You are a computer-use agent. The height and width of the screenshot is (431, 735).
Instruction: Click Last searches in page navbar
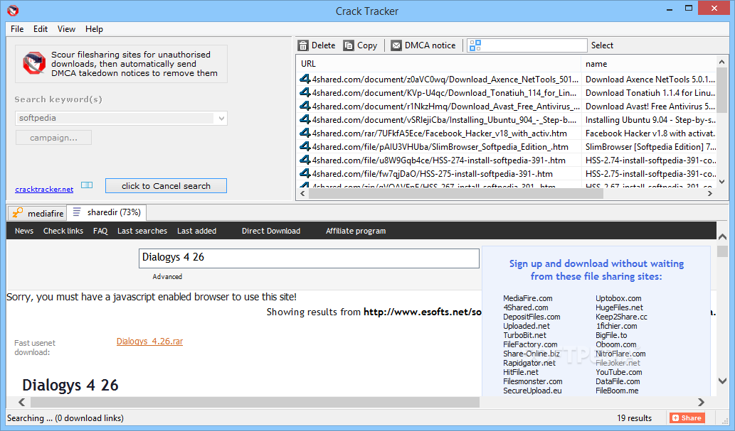pyautogui.click(x=142, y=231)
